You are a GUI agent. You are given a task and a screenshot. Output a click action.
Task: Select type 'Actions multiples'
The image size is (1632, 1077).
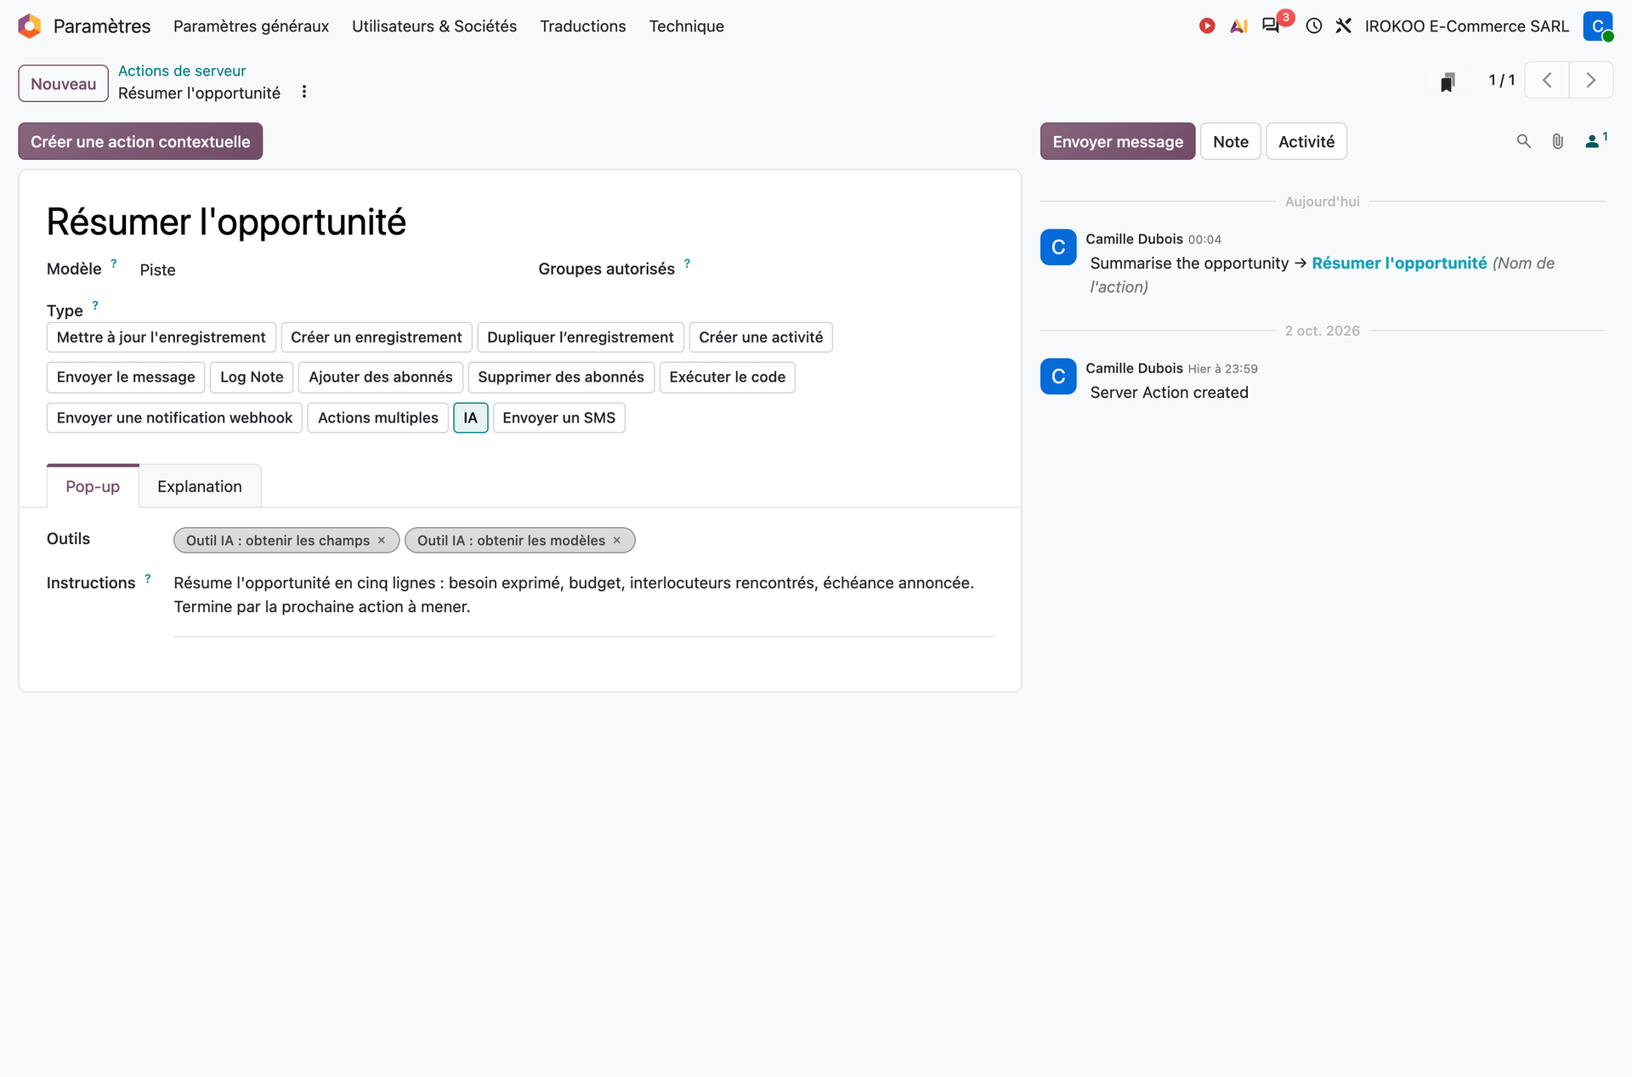click(378, 418)
